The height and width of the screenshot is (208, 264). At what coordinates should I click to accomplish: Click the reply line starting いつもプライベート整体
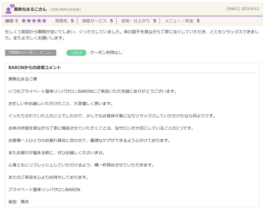(92, 91)
